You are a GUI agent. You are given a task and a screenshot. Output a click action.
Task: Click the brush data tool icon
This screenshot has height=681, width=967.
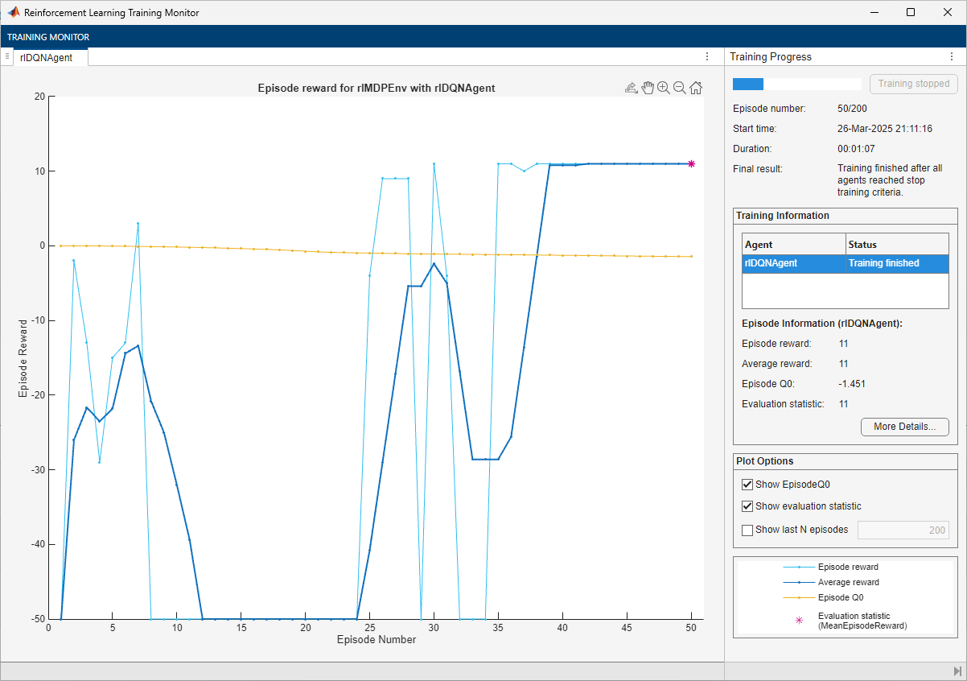632,88
